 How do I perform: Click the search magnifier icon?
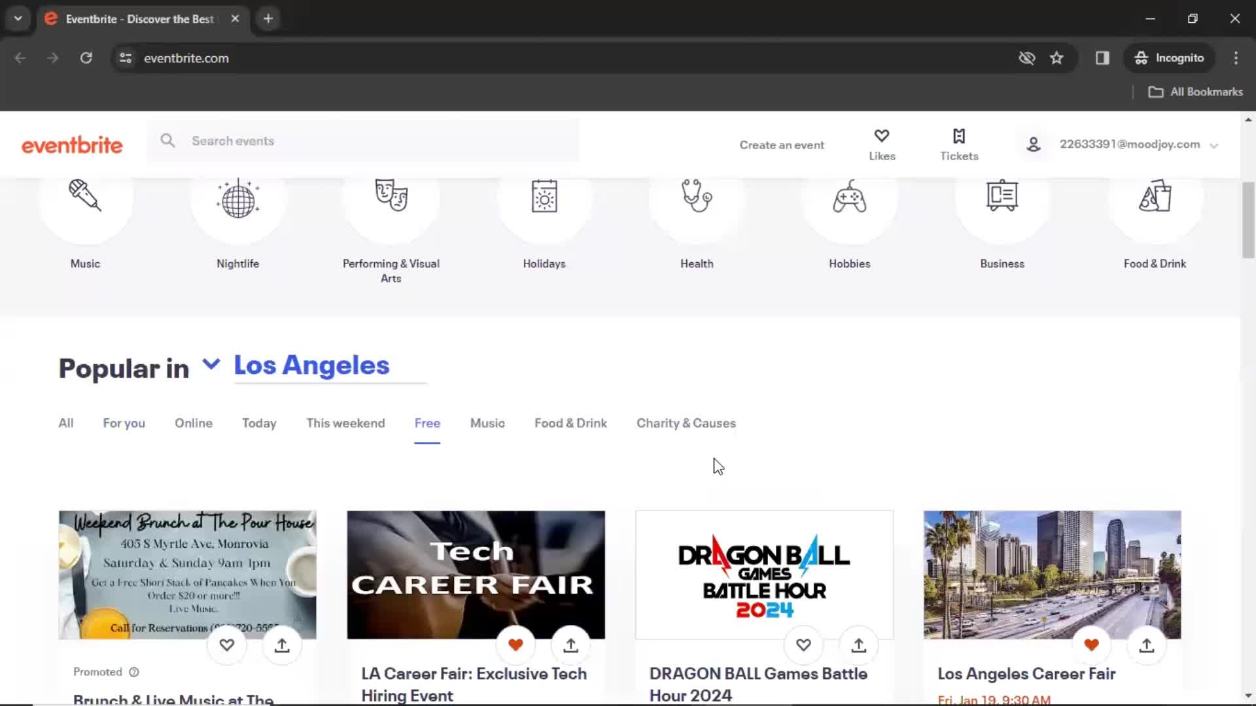(x=168, y=141)
